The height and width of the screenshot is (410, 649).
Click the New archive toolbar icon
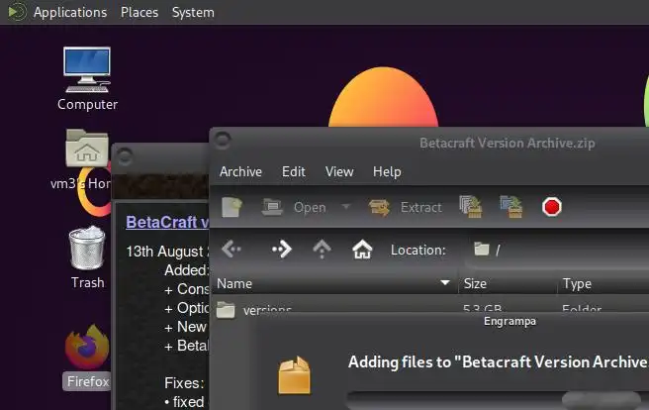coord(232,207)
